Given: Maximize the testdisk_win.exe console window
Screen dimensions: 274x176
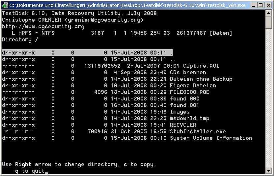Looking at the screenshot, I should point(260,5).
